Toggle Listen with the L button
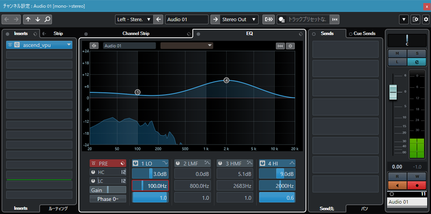This screenshot has height=214, width=431. coord(397,62)
